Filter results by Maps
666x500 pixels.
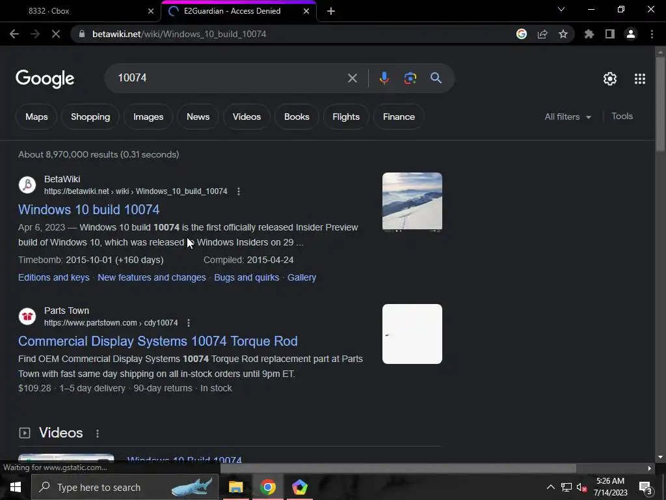click(36, 117)
